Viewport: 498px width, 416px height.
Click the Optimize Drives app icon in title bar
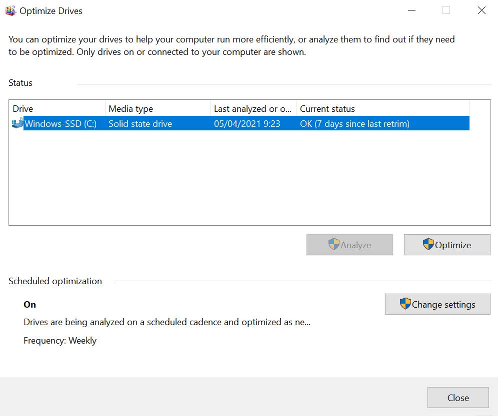(10, 11)
